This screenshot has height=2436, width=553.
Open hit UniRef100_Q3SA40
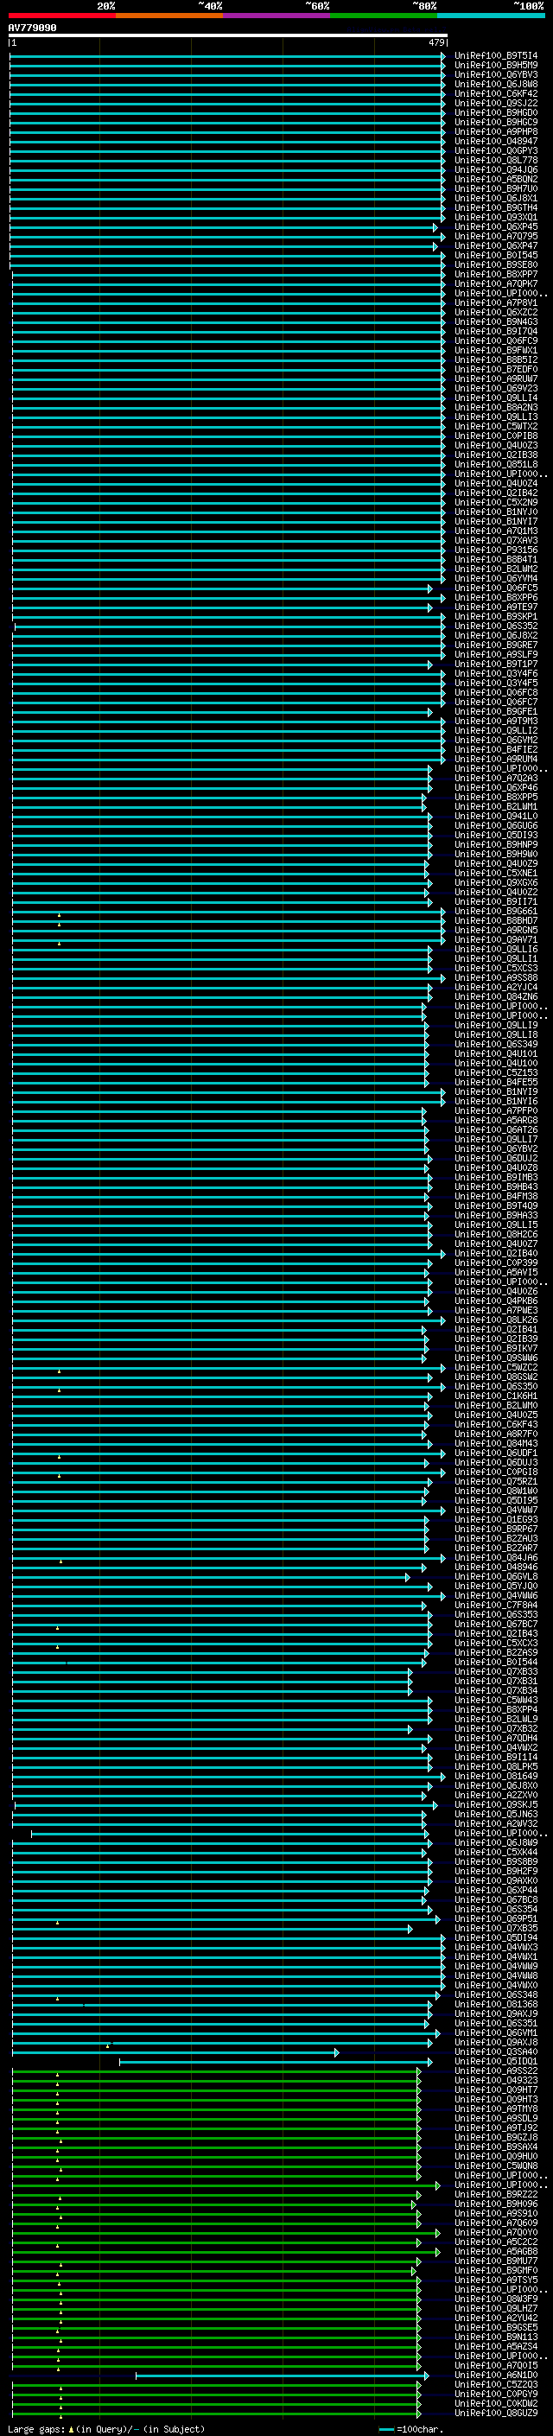click(495, 2052)
